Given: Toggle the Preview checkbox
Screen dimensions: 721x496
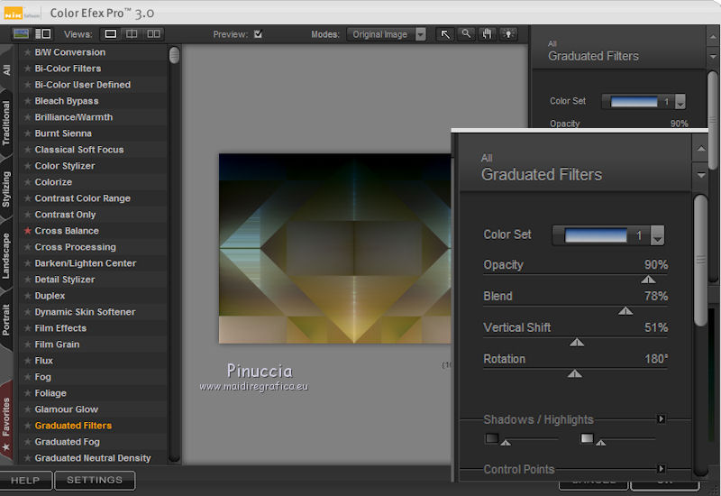Looking at the screenshot, I should [x=259, y=34].
